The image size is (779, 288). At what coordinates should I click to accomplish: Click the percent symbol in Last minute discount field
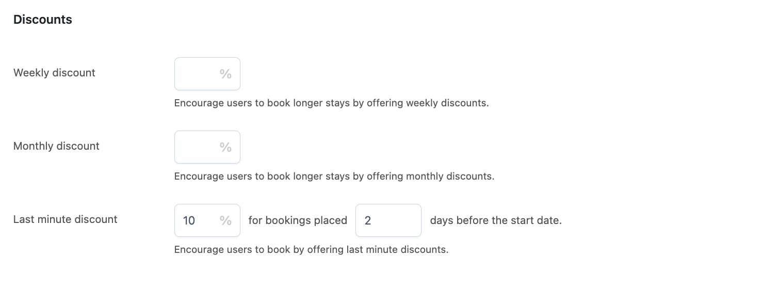point(225,220)
